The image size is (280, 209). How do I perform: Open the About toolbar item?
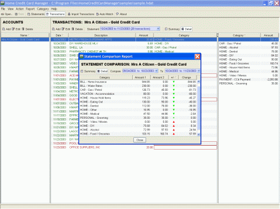[x=122, y=14]
